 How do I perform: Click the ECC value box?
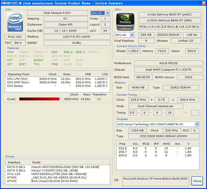[x=195, y=131]
